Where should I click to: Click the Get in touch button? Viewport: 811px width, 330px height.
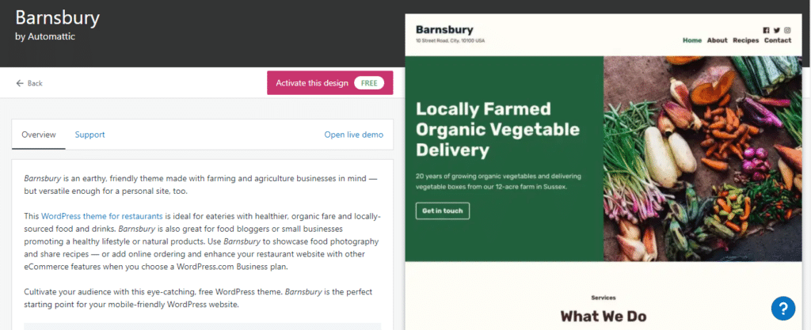pyautogui.click(x=442, y=211)
